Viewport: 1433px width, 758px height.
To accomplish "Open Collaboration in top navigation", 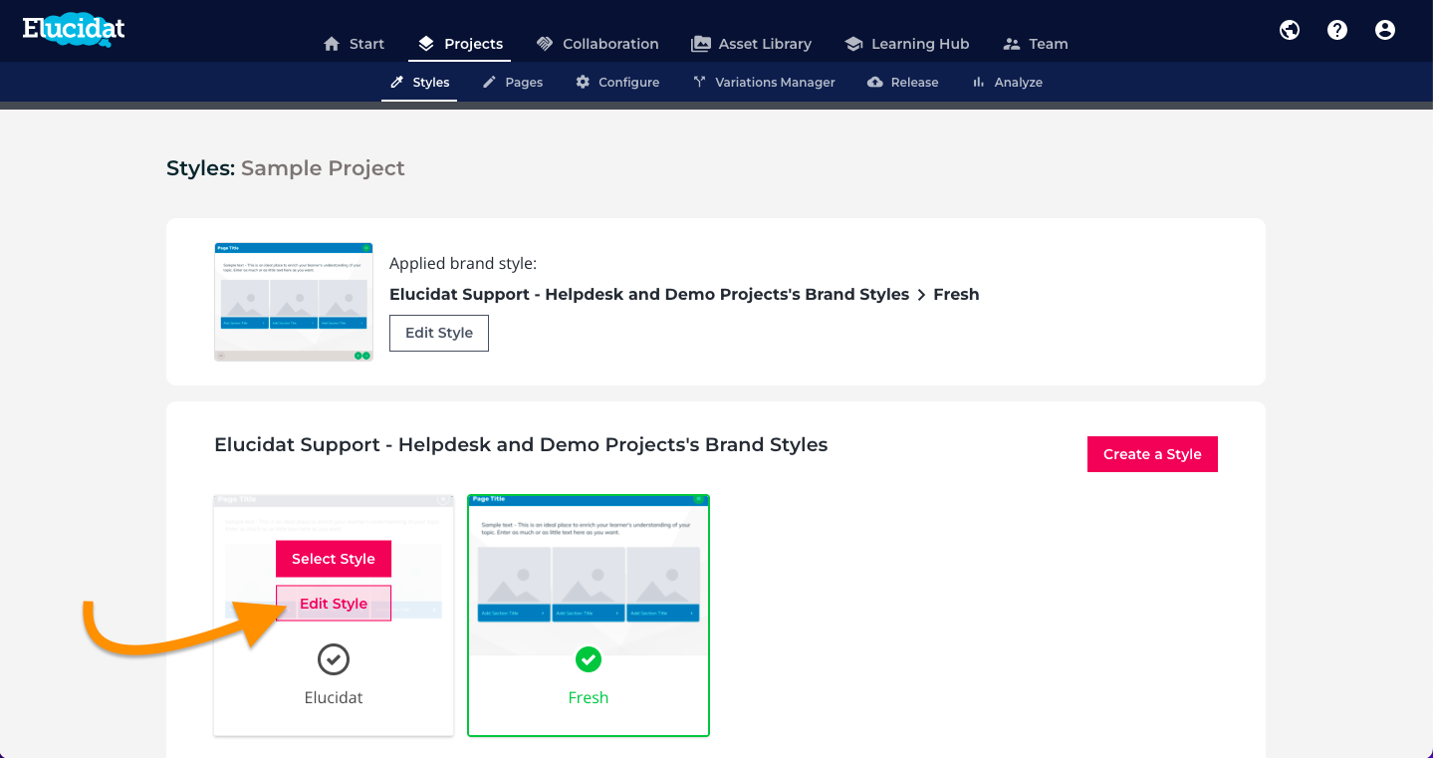I will pyautogui.click(x=597, y=44).
